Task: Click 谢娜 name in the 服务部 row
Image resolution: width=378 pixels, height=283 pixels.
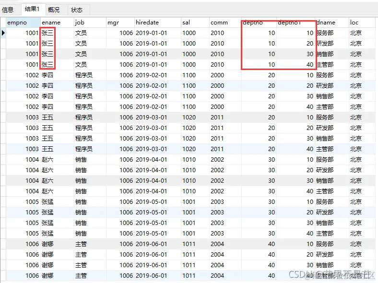Action: coord(47,244)
